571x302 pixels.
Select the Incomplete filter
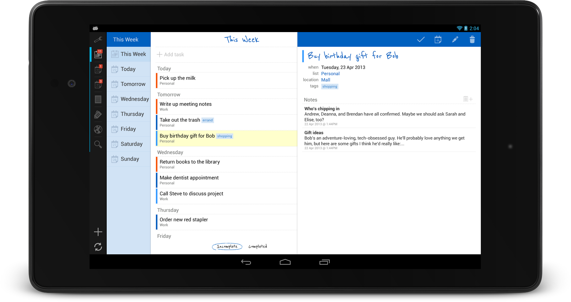pyautogui.click(x=227, y=246)
